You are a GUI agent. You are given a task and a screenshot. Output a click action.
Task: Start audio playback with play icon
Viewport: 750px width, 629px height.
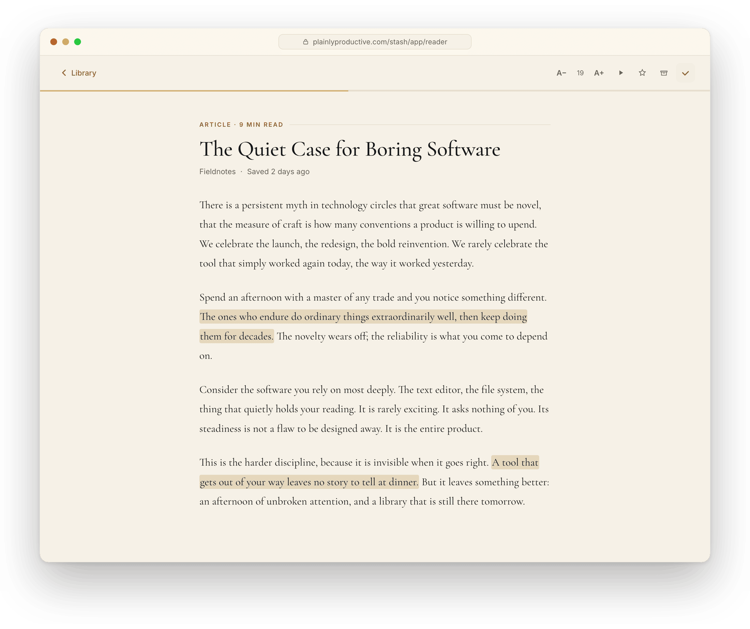tap(621, 73)
